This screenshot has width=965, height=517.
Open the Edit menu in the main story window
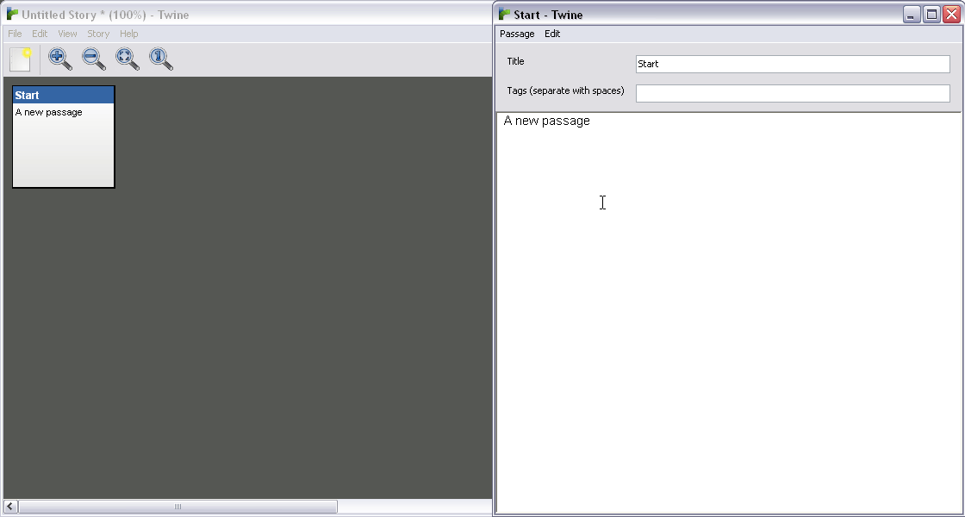[40, 34]
